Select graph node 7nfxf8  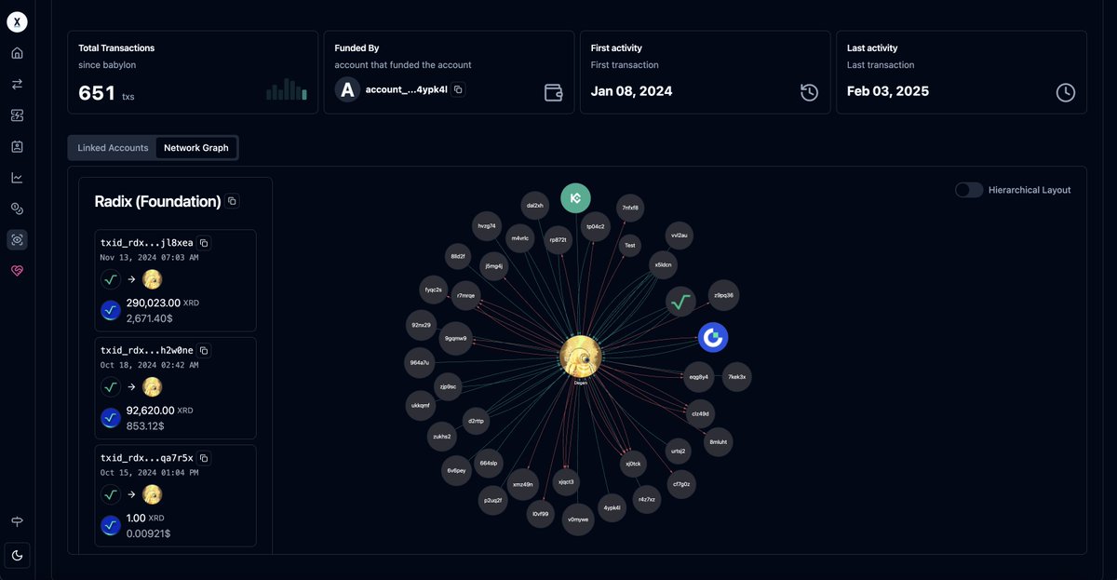(x=630, y=208)
